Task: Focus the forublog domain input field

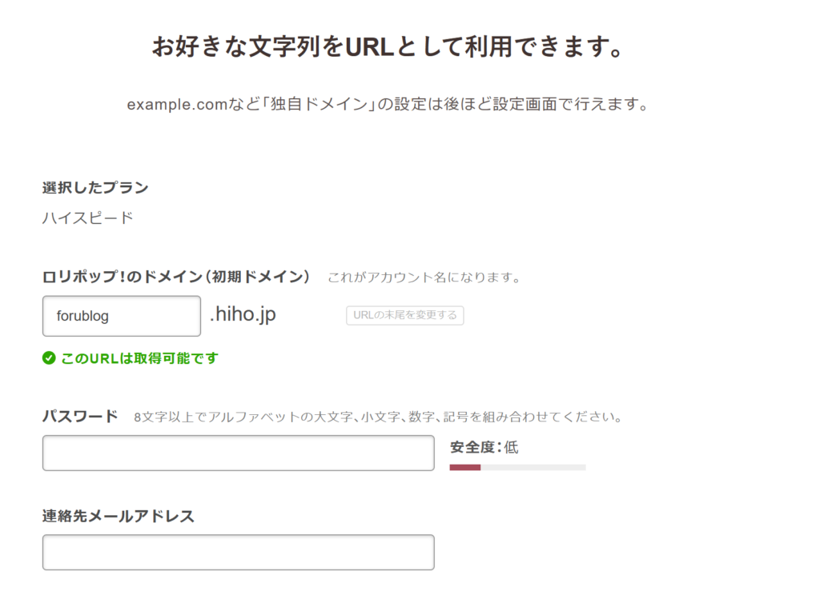Action: click(x=121, y=316)
